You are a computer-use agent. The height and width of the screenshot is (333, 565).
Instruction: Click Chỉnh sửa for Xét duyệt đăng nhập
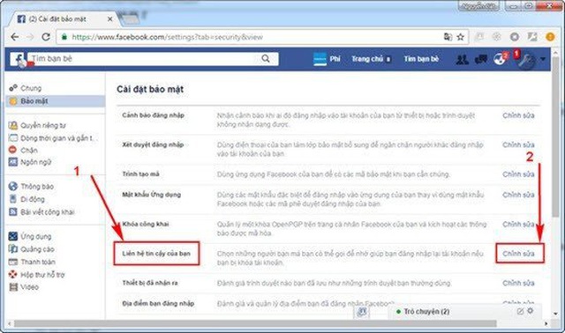click(x=518, y=145)
